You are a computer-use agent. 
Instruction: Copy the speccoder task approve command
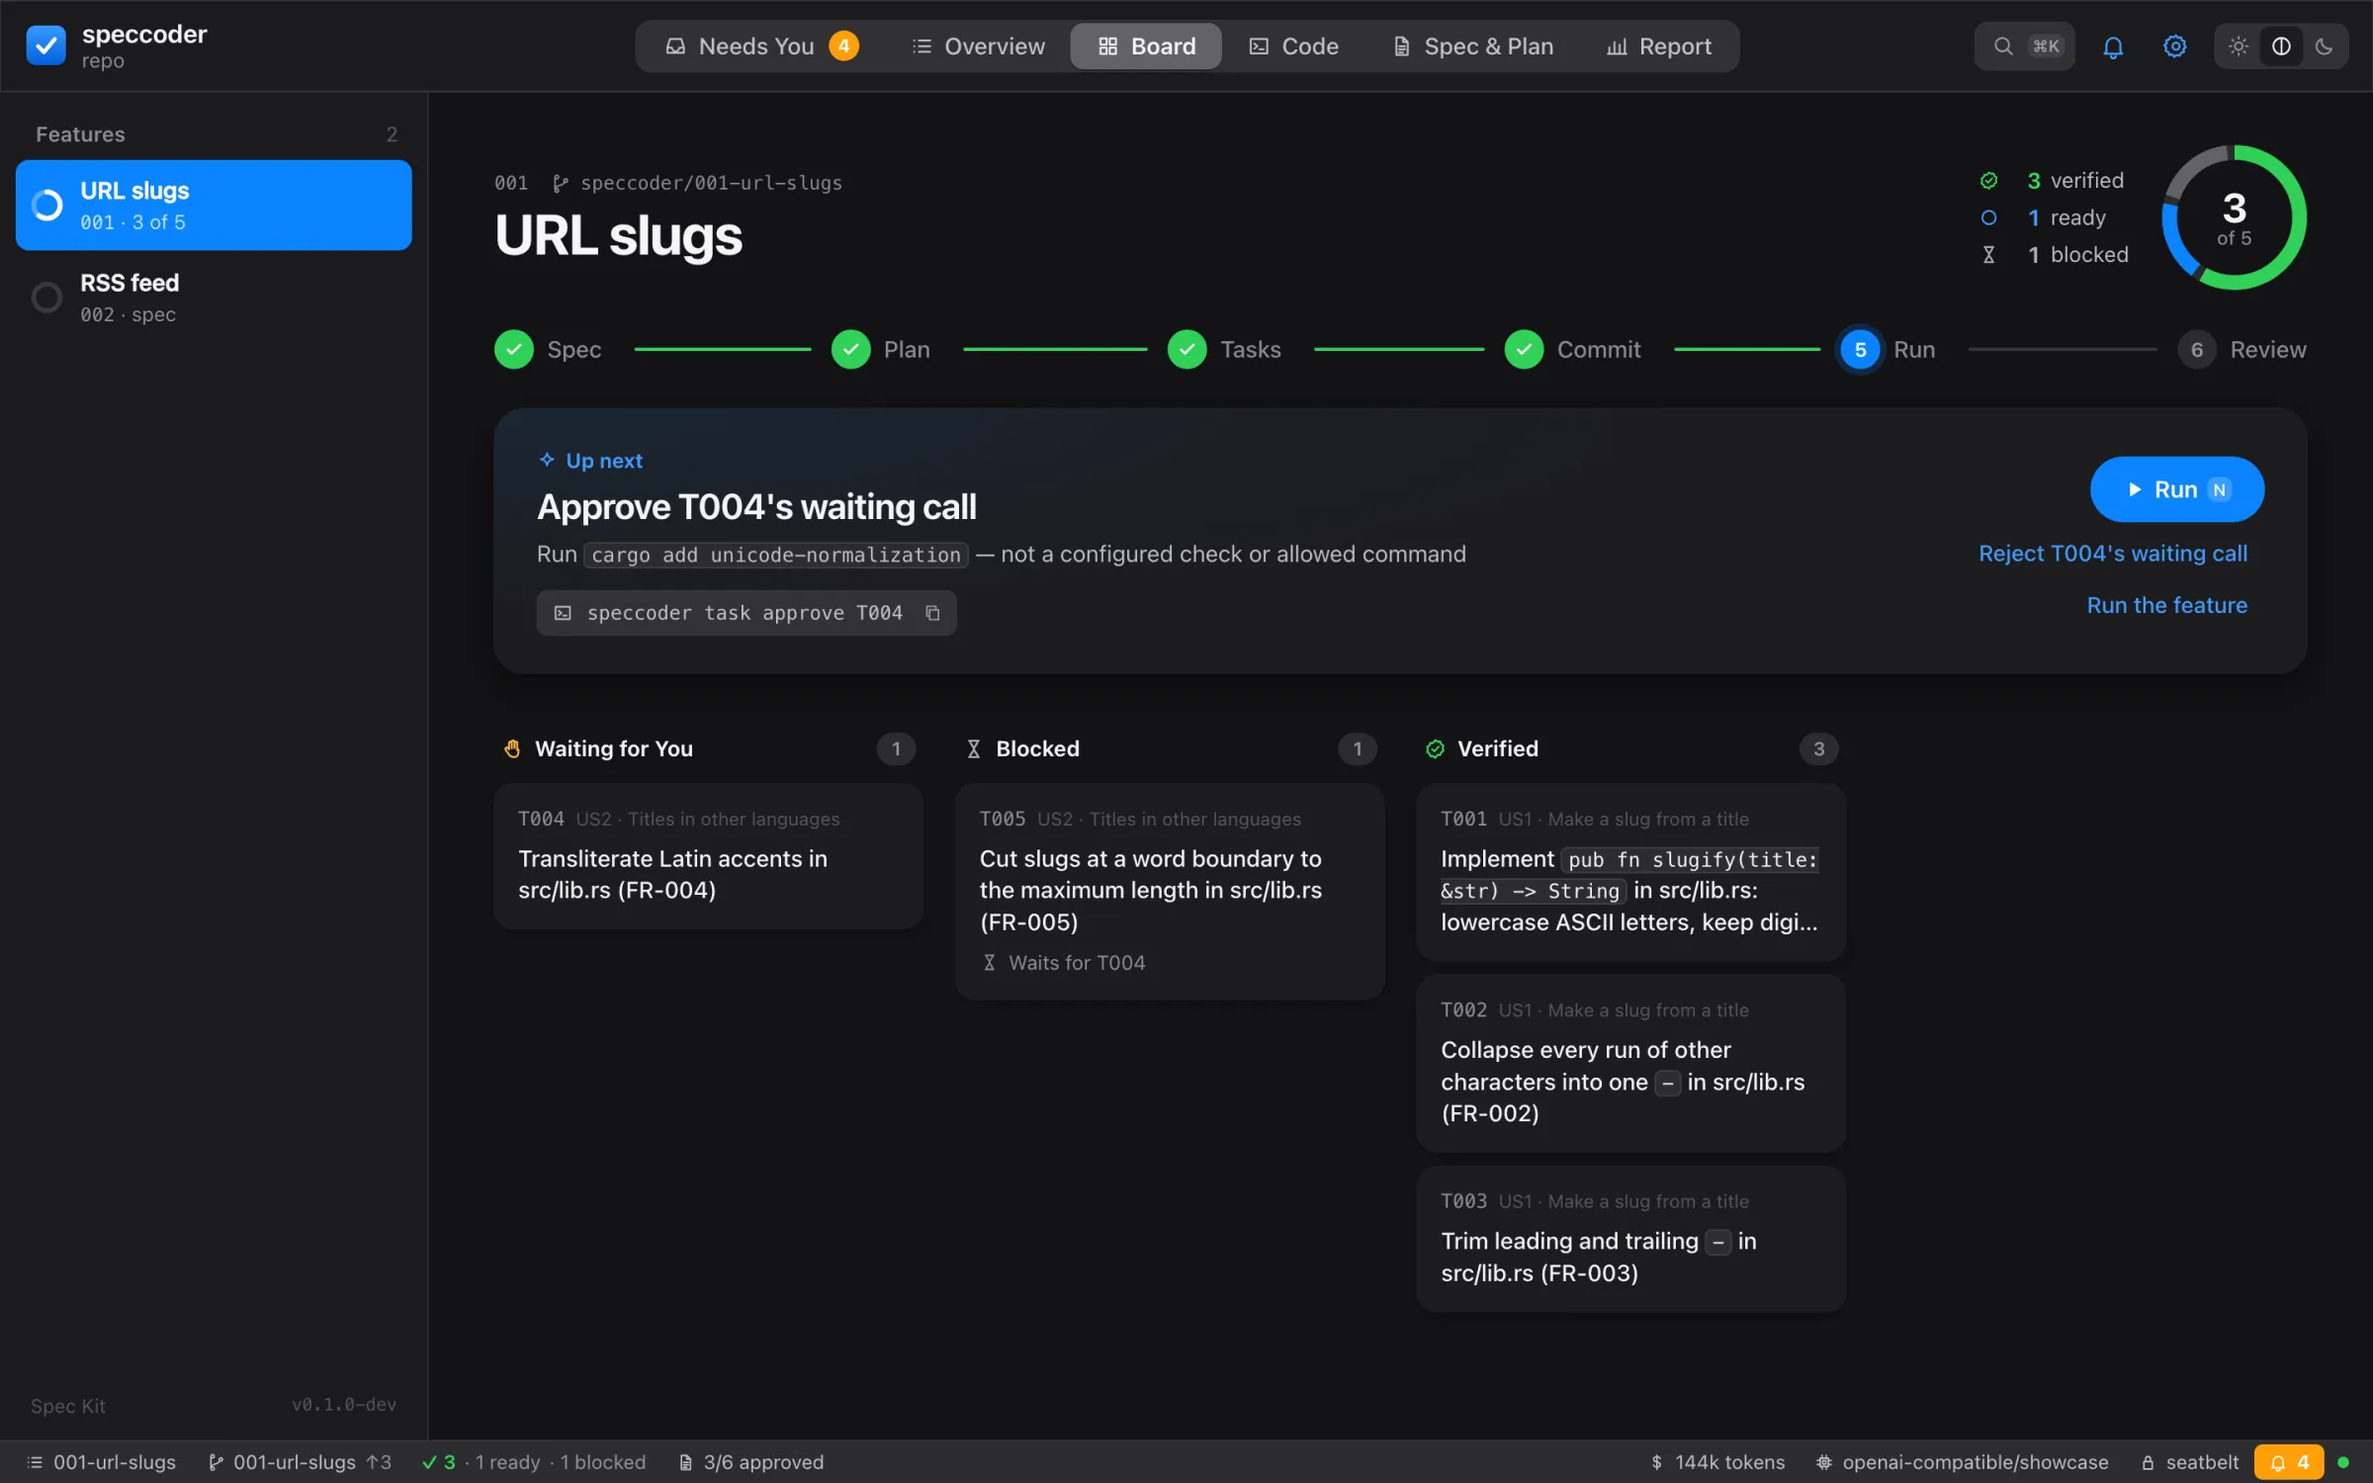click(932, 613)
